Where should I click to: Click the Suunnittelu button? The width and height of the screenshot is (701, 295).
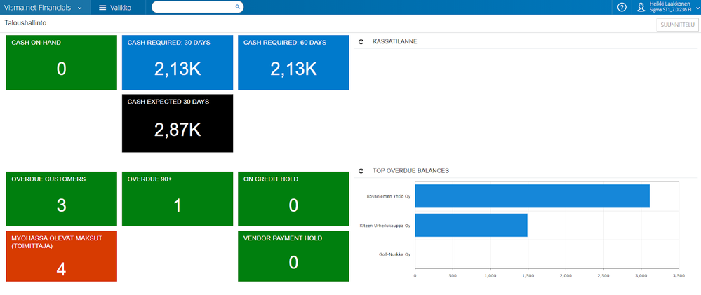pos(677,25)
